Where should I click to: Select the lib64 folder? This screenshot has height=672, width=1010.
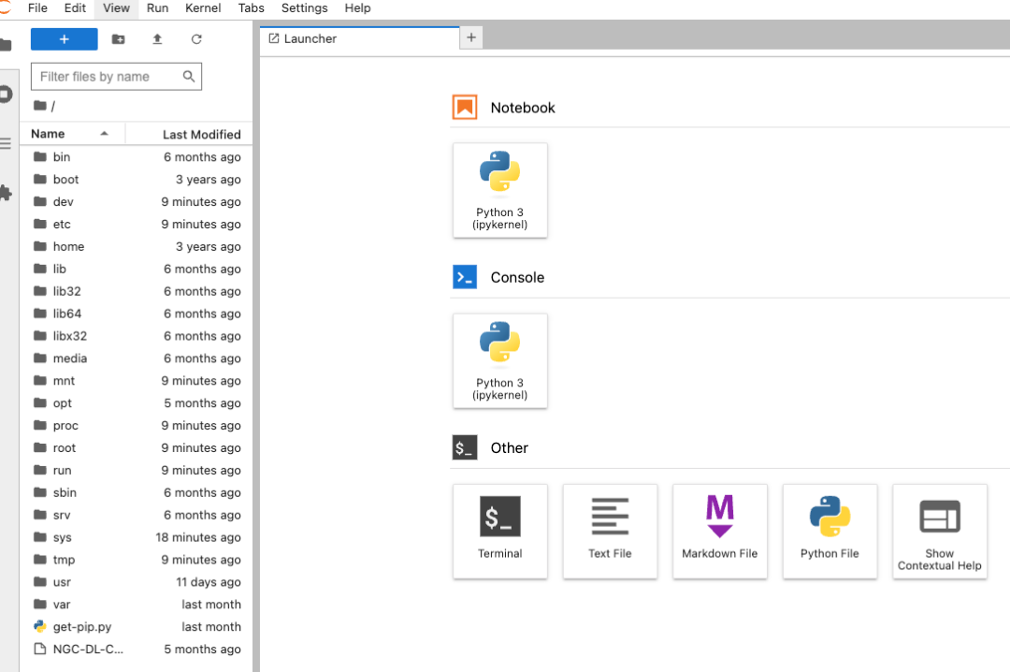point(136,314)
